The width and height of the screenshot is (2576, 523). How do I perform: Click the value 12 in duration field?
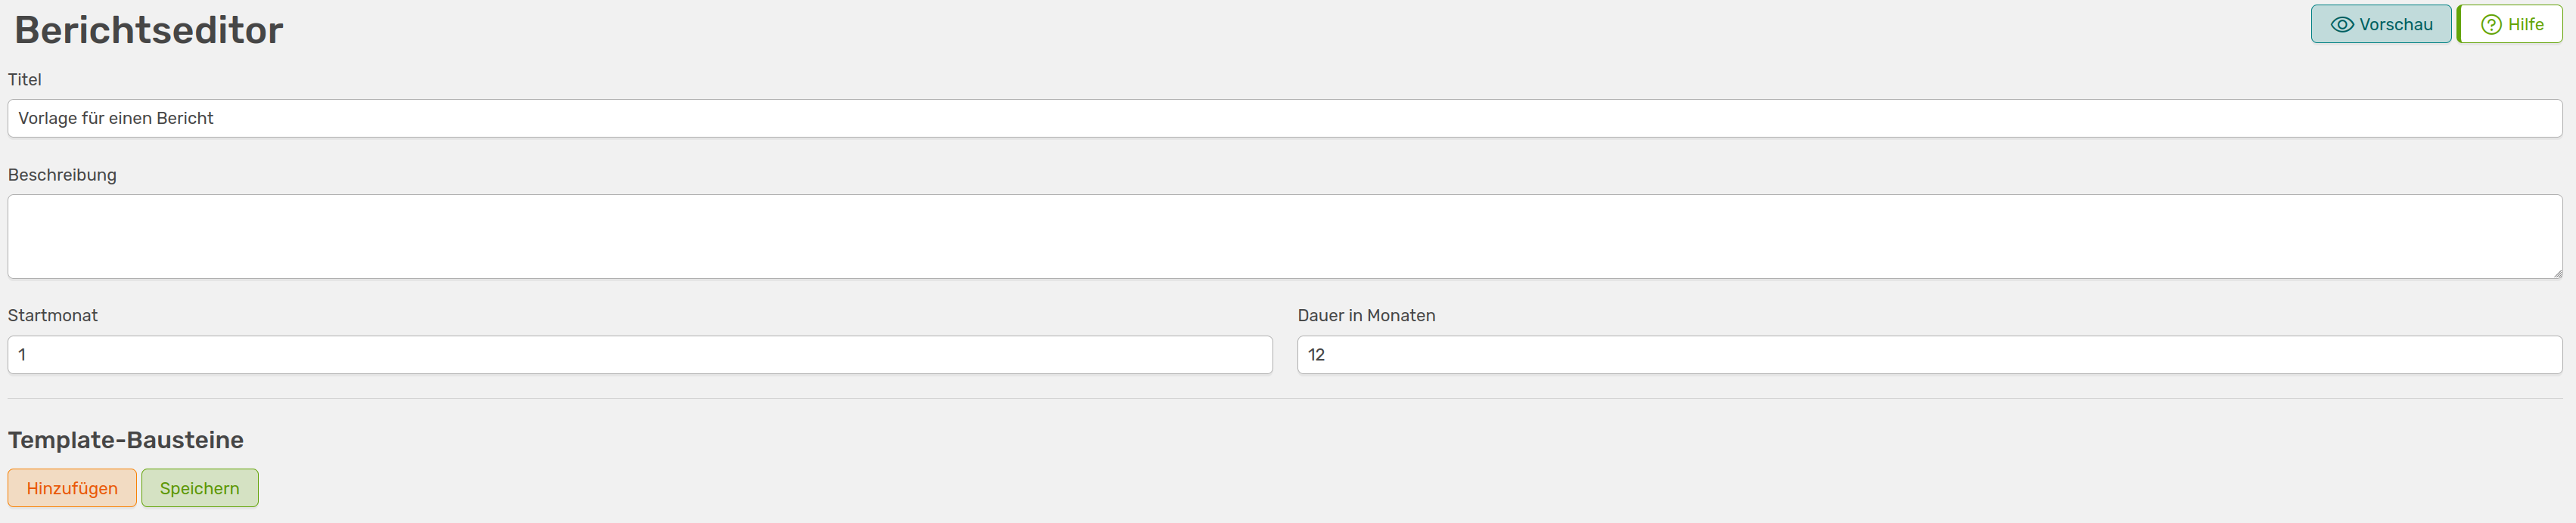(1316, 354)
